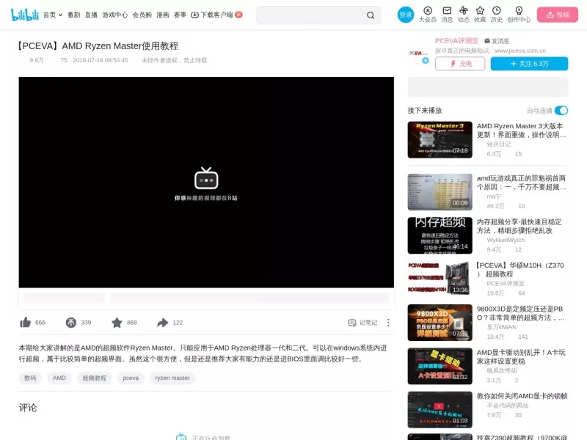The width and height of the screenshot is (587, 440).
Task: Click the video player center TV icon
Action: [206, 178]
